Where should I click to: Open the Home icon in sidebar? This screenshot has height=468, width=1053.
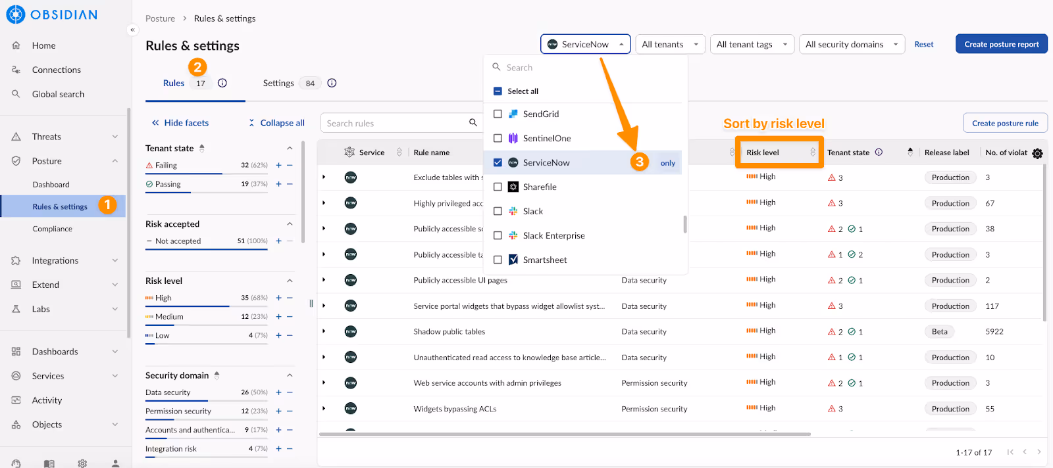click(16, 45)
